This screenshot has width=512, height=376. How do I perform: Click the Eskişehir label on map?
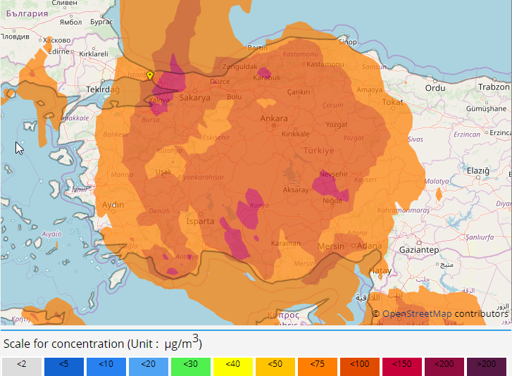[216, 137]
